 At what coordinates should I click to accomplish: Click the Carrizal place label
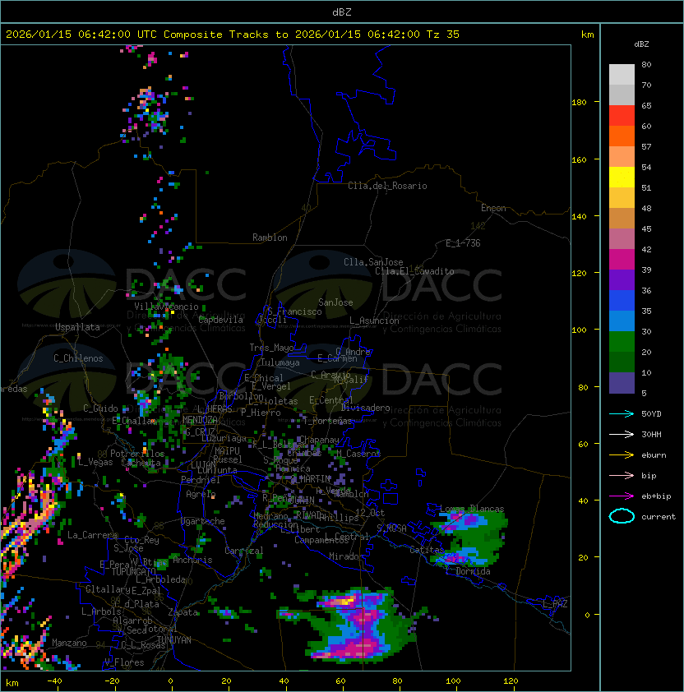pyautogui.click(x=243, y=551)
